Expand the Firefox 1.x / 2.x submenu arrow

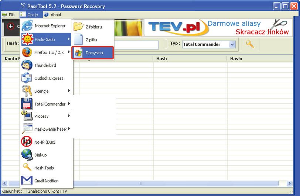(x=69, y=52)
